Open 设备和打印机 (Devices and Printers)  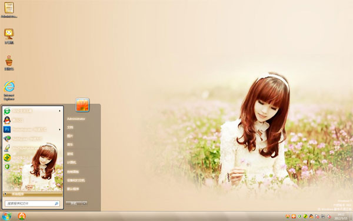tap(76, 180)
